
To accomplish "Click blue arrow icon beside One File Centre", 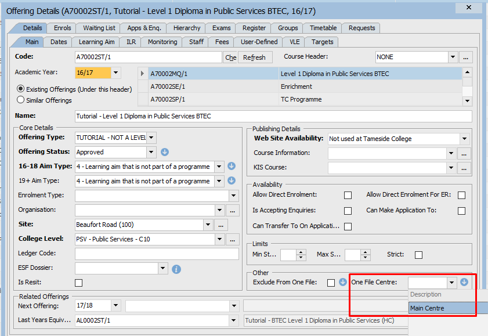I will click(464, 283).
